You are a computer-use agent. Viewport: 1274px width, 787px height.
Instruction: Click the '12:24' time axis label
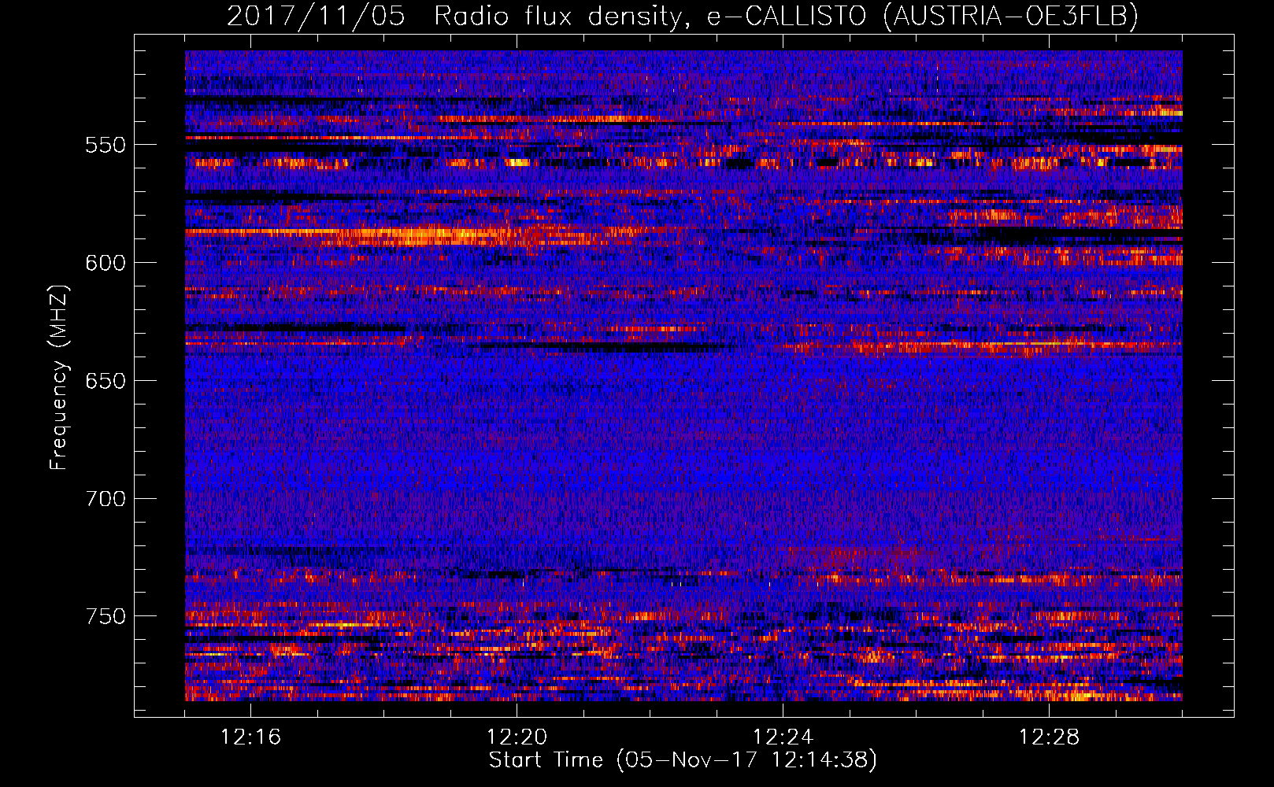[x=783, y=737]
